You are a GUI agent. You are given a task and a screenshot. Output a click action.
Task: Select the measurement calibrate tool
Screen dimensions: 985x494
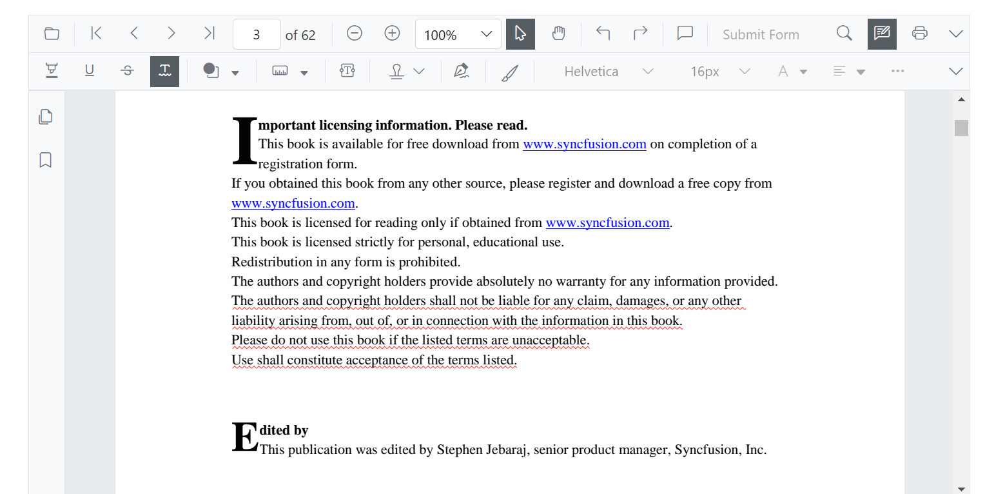280,71
